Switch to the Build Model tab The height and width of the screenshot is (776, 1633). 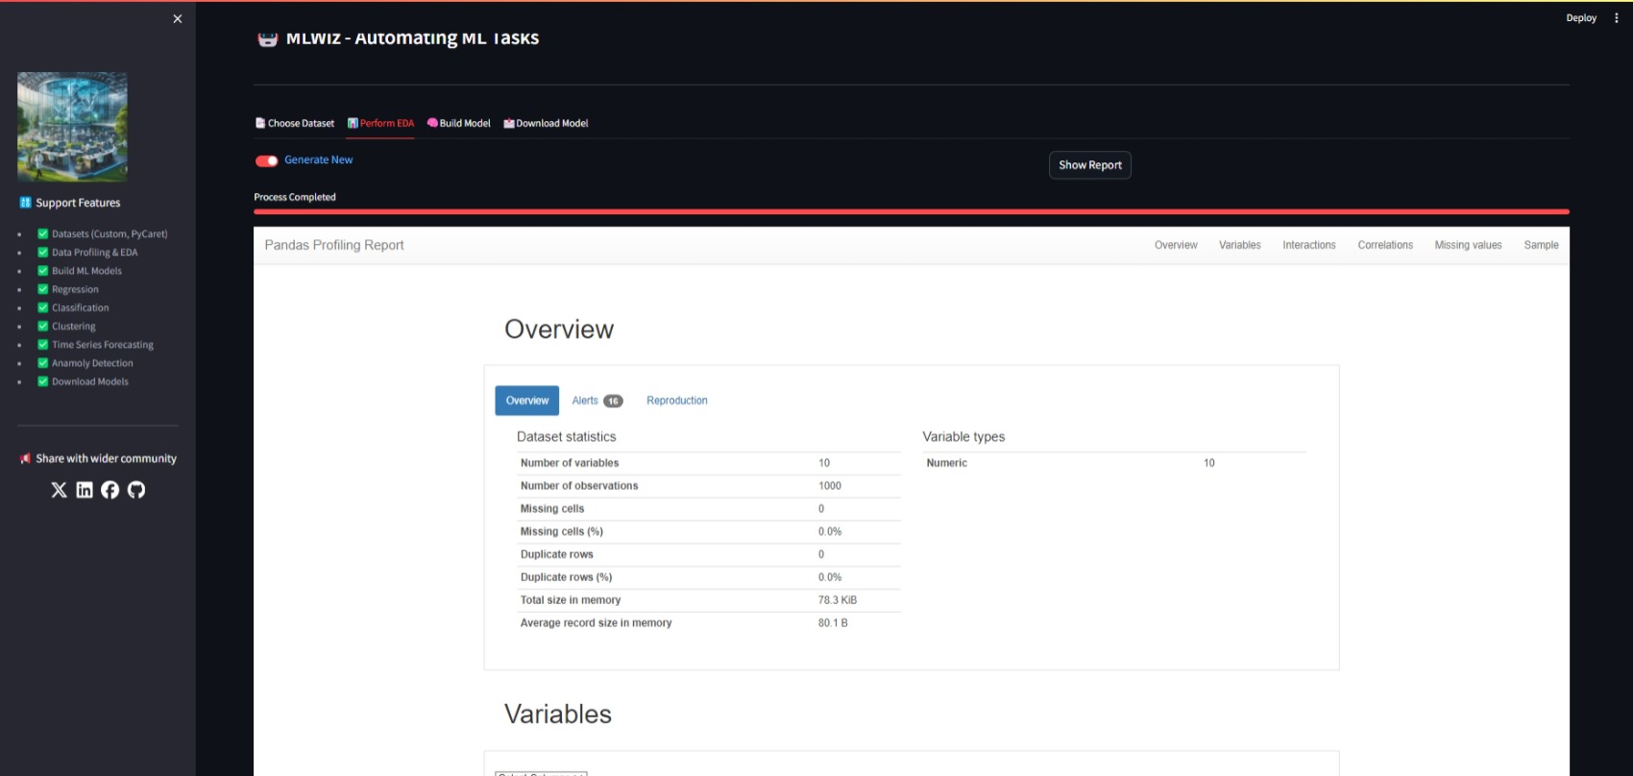[x=459, y=123]
